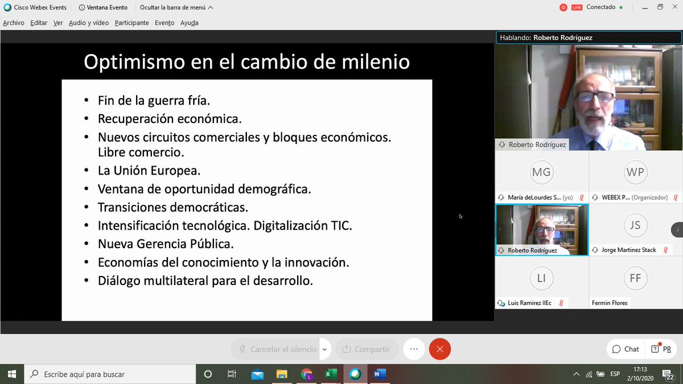Click headset icon beside Luis Ramirez IIEc

click(x=501, y=303)
